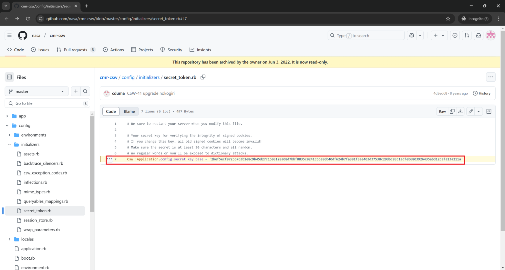The image size is (505, 270).
Task: Open notifications inbox icon
Action: pyautogui.click(x=478, y=35)
